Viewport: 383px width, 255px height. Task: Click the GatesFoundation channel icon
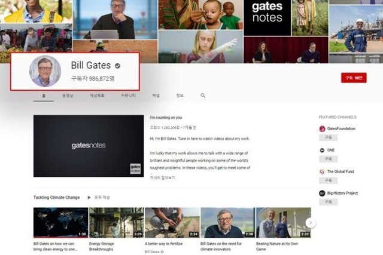point(322,128)
